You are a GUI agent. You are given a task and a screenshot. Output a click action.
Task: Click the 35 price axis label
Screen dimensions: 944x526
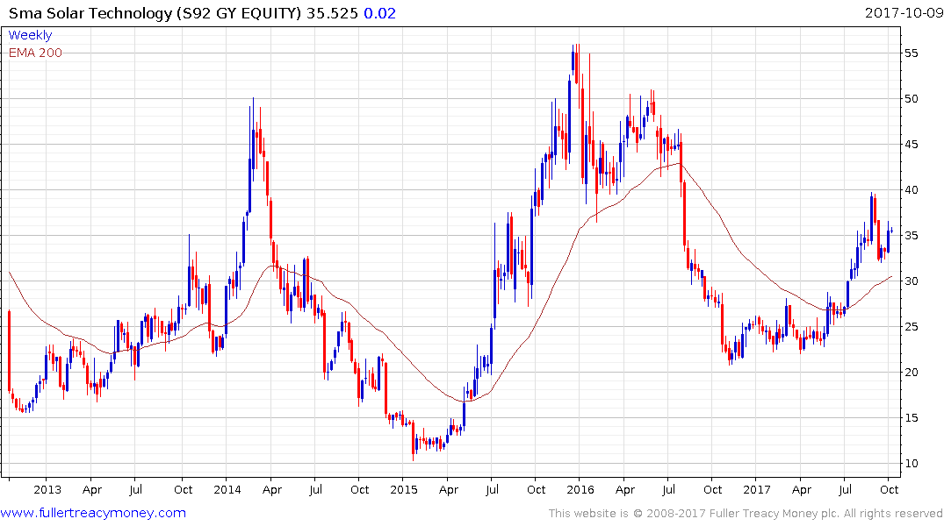911,235
